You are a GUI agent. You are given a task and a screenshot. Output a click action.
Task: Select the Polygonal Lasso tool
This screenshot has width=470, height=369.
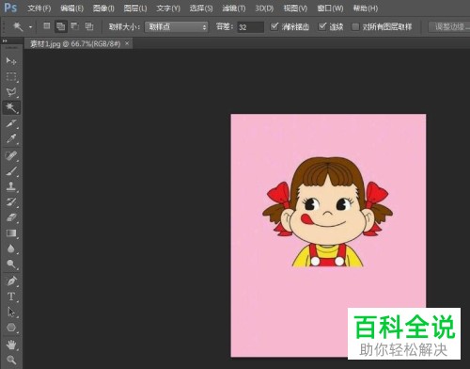[11, 92]
